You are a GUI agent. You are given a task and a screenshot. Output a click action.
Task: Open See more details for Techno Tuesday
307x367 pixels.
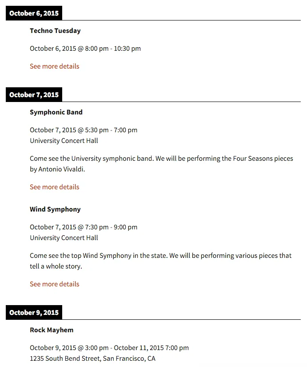coord(54,66)
